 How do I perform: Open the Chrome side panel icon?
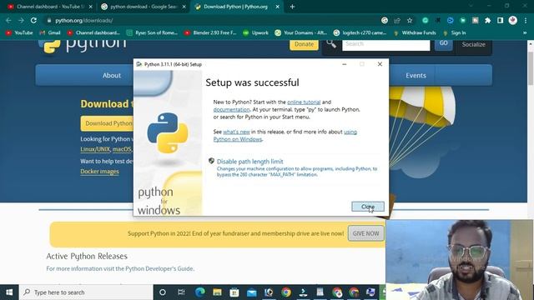[500, 20]
